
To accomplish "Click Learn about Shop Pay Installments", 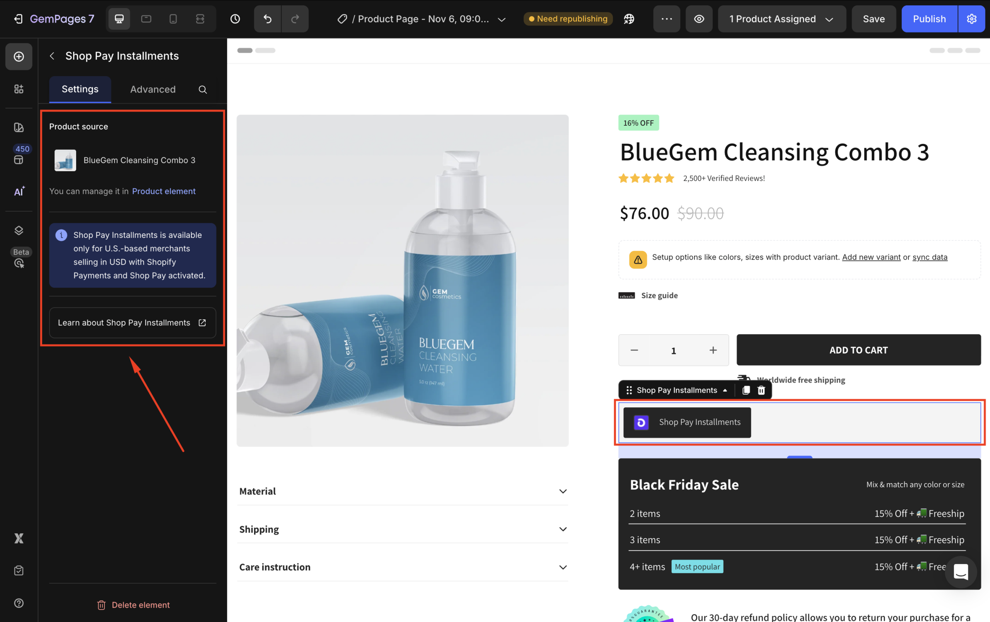I will click(x=132, y=323).
